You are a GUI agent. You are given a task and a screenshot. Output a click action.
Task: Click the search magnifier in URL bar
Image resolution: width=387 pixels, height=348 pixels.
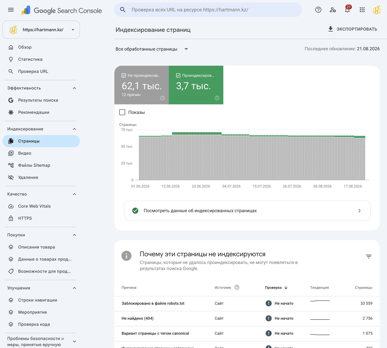pos(123,10)
